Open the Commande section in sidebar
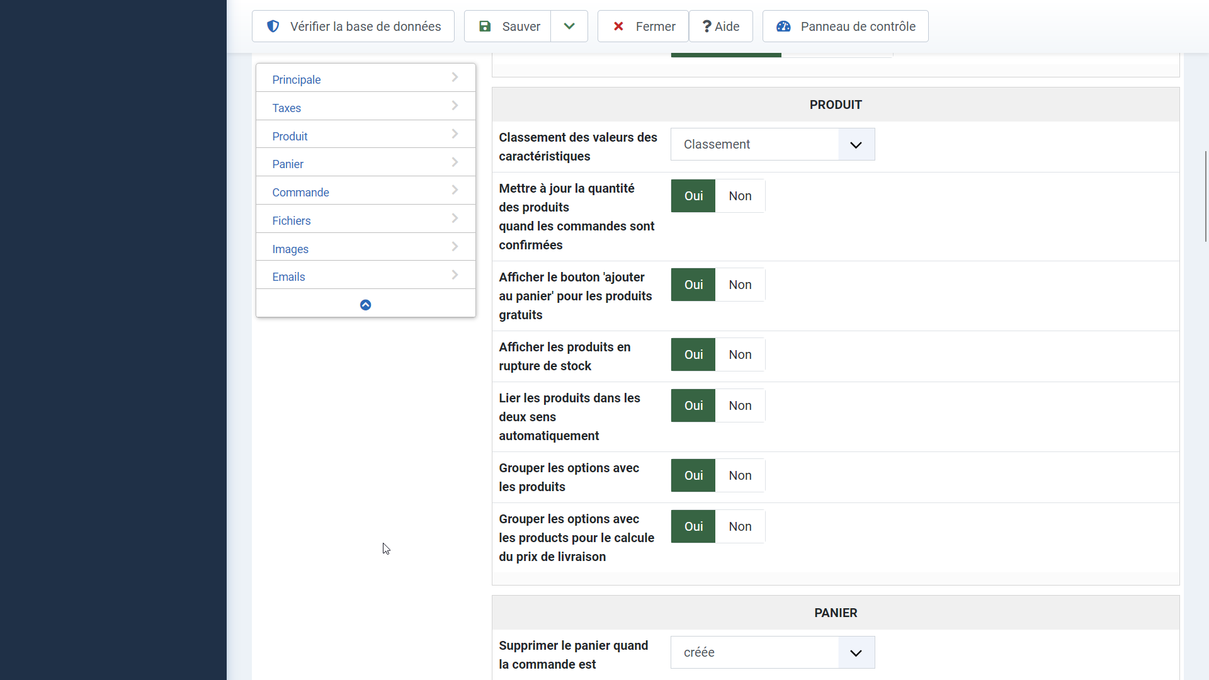 click(x=300, y=192)
